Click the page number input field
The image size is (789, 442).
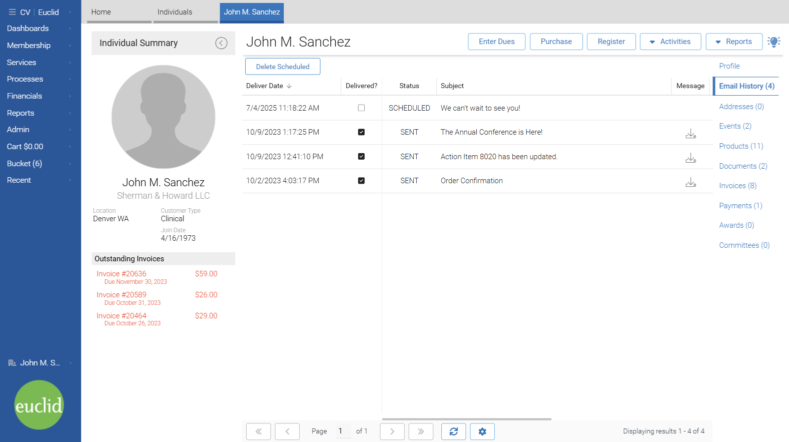pos(343,431)
